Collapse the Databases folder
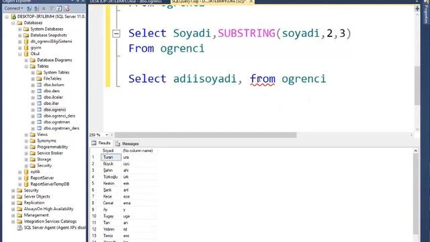430x242 pixels. tap(13, 23)
